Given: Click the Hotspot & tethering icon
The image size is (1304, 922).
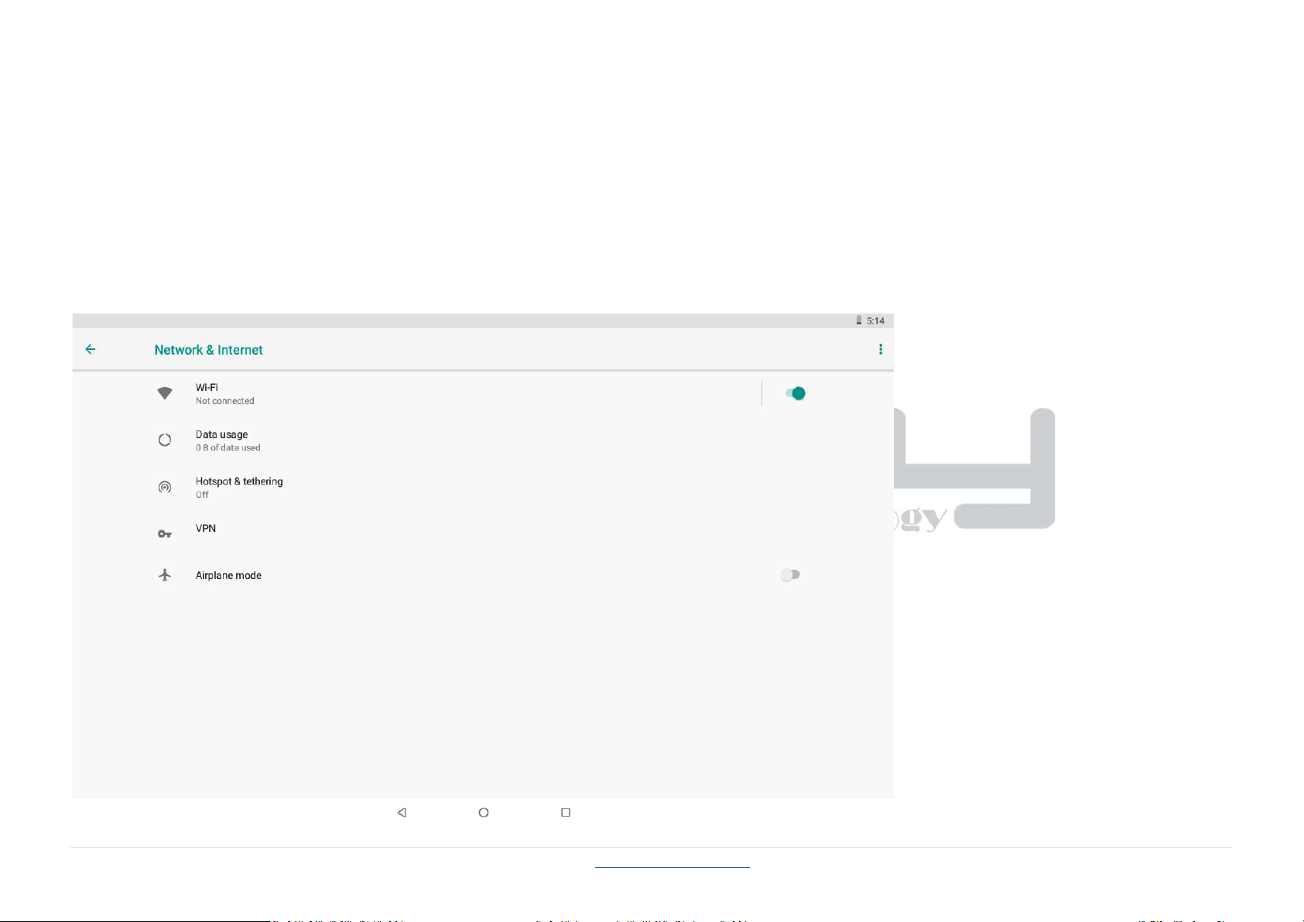Looking at the screenshot, I should (x=165, y=487).
